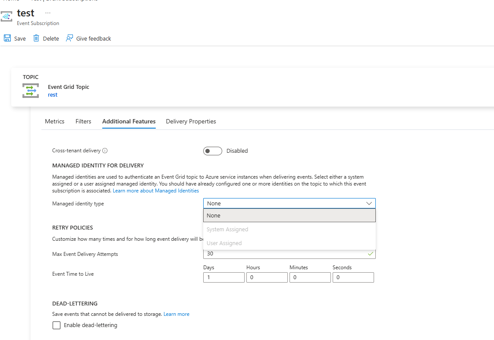Click the Event Grid Topic icon
Image resolution: width=494 pixels, height=340 pixels.
pos(31,91)
